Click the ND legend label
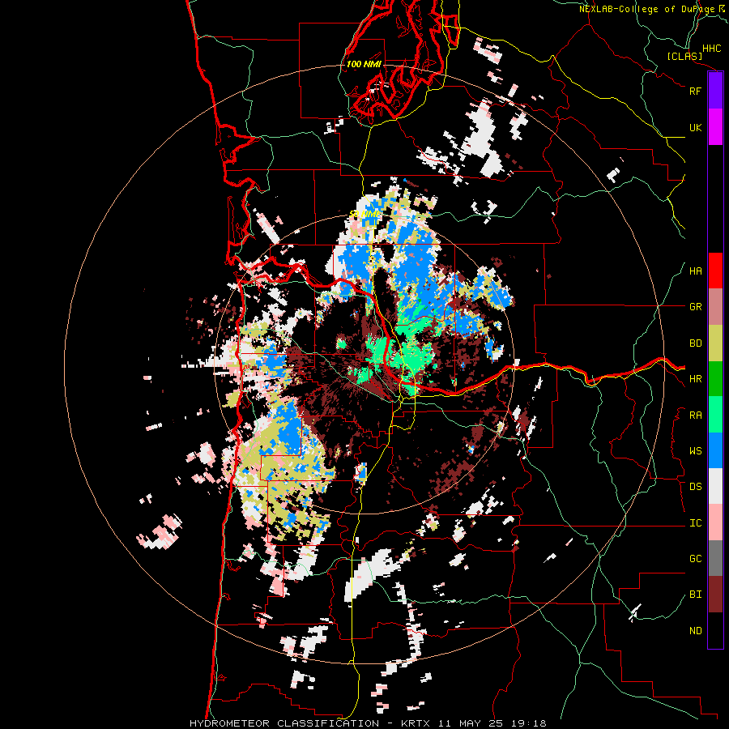The image size is (729, 729). click(695, 631)
